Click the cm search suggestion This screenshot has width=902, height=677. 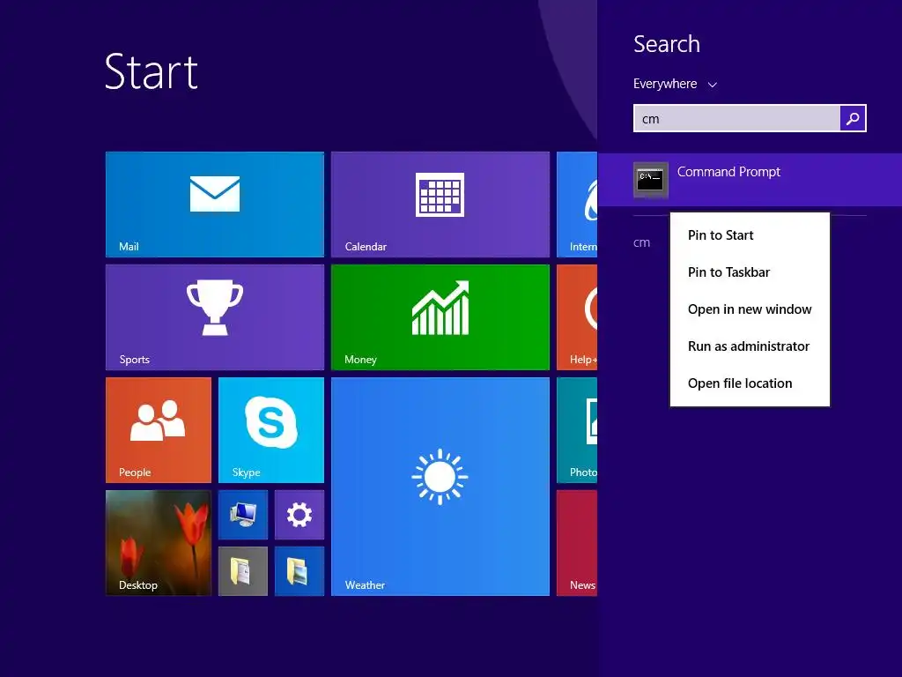click(641, 242)
